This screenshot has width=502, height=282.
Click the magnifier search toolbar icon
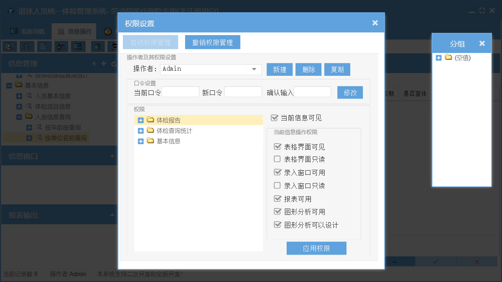(9, 46)
